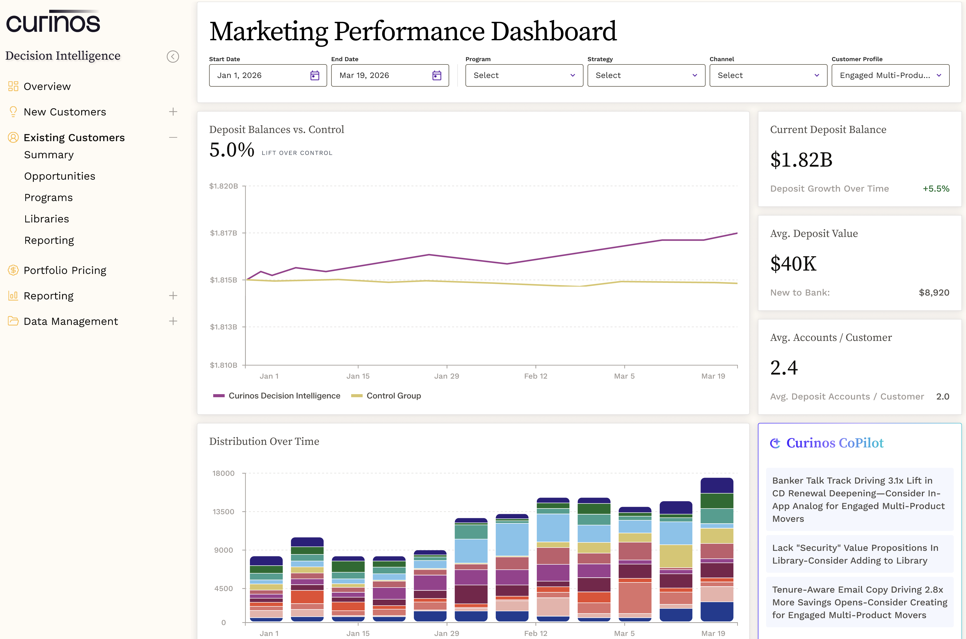Viewport: 966px width, 639px height.
Task: Click the Existing Customers person icon
Action: click(x=13, y=137)
